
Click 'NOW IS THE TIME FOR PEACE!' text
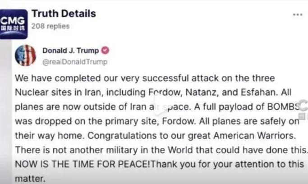click(x=83, y=164)
